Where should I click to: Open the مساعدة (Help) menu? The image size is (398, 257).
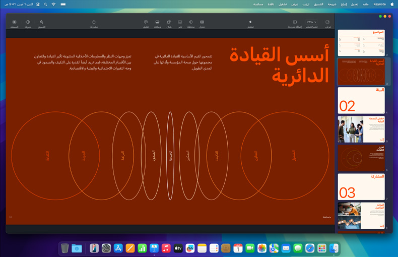click(x=258, y=4)
